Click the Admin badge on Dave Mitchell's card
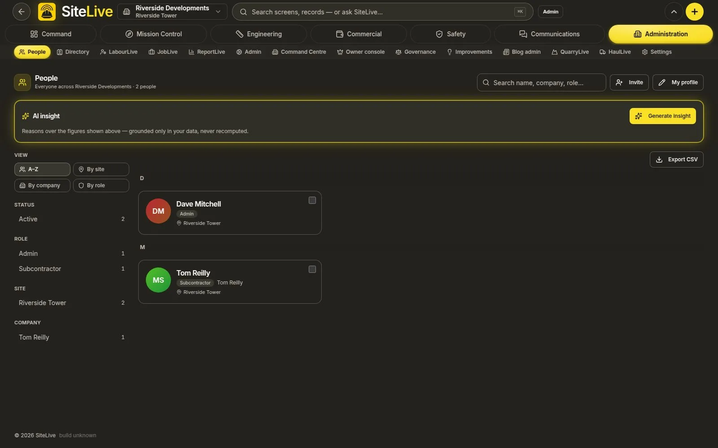This screenshot has width=718, height=448. [187, 214]
